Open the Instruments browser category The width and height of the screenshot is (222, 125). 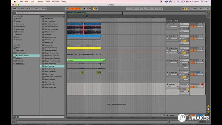pyautogui.click(x=20, y=24)
